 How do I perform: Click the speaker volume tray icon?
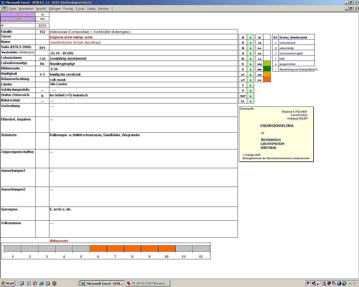[x=334, y=283]
